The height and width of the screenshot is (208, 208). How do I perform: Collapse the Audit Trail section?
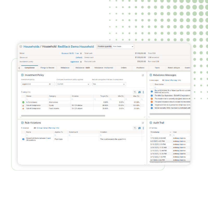[x=151, y=123]
